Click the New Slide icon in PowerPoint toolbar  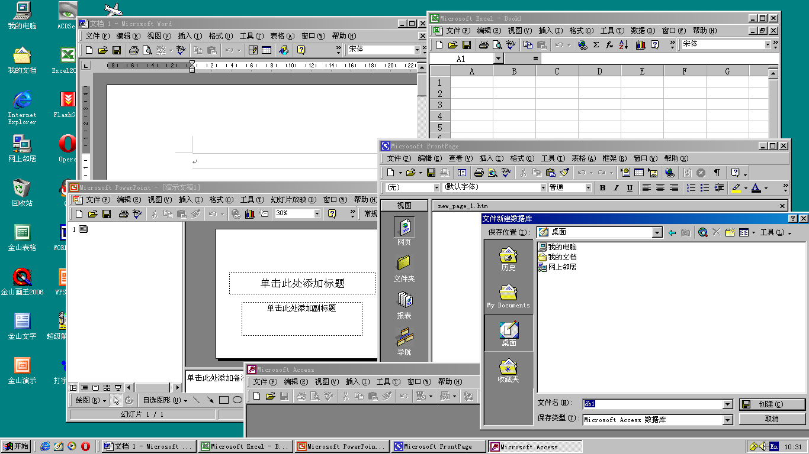click(264, 213)
